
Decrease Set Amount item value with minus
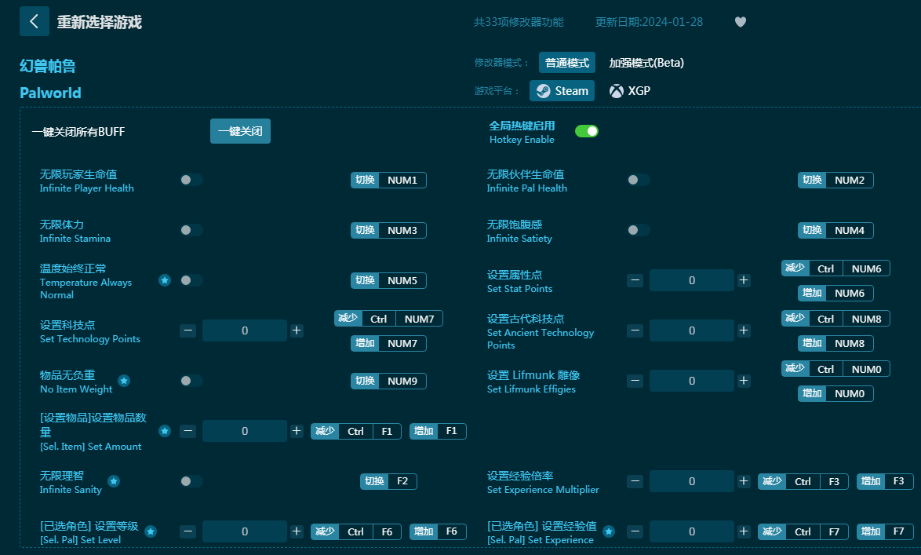[188, 431]
